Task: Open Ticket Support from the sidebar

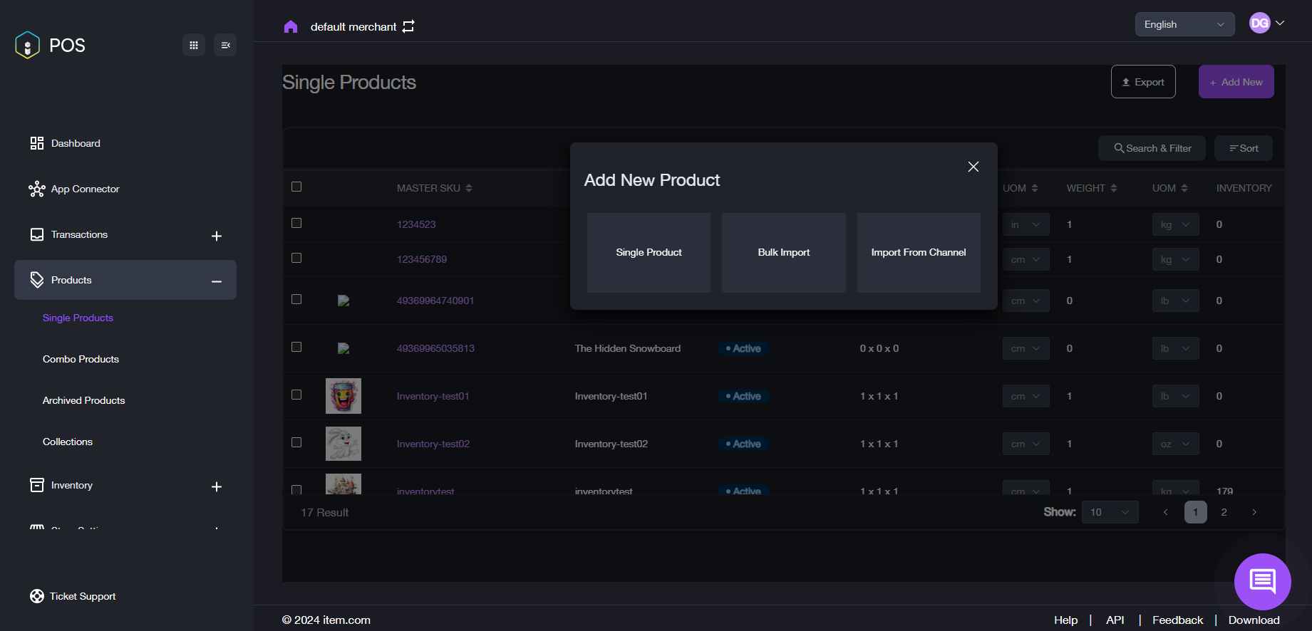Action: [x=73, y=596]
